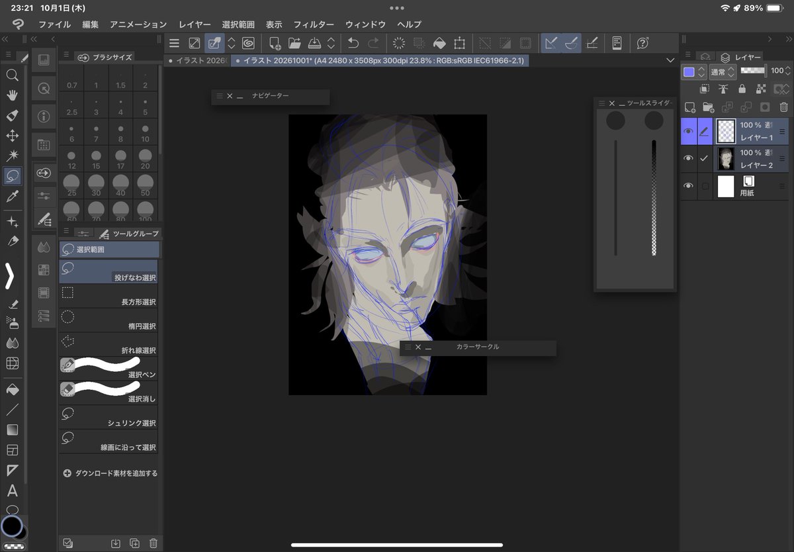The height and width of the screenshot is (552, 794).
Task: Click ダウンロード素材を追加する link
Action: point(110,473)
